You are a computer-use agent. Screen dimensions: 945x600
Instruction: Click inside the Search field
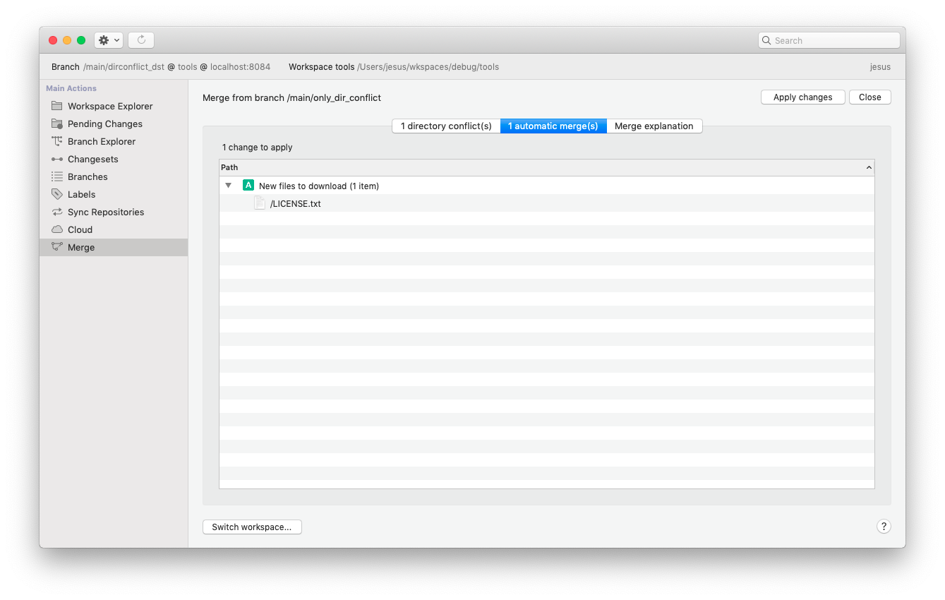point(829,40)
